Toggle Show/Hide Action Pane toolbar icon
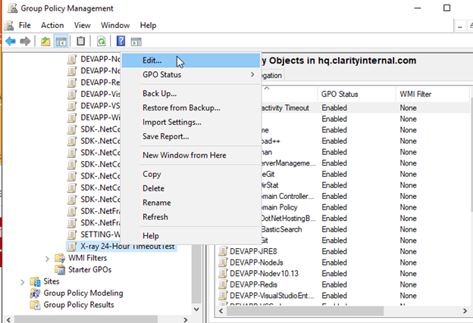 click(x=136, y=42)
